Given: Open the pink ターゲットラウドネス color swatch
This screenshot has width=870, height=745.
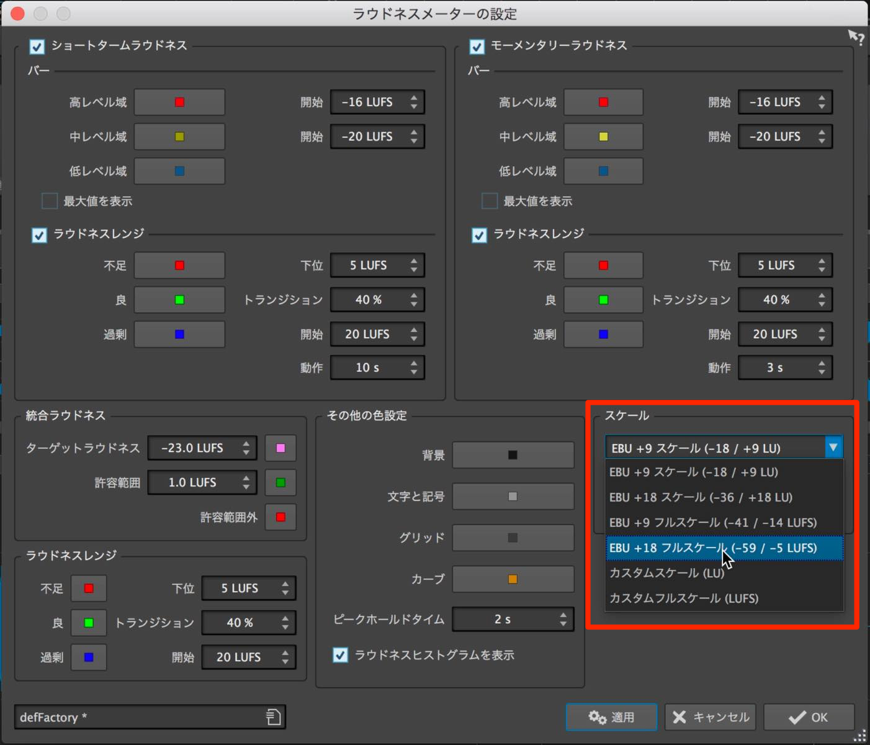Looking at the screenshot, I should [x=280, y=448].
